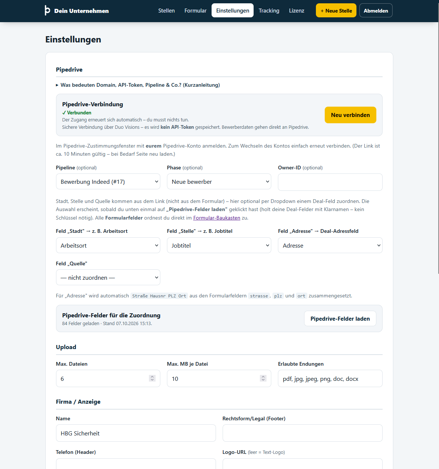Click the Max. MB je Datei stepper

(x=263, y=379)
